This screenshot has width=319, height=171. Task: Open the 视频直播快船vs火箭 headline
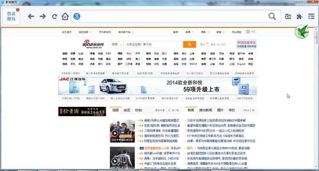(x=157, y=148)
